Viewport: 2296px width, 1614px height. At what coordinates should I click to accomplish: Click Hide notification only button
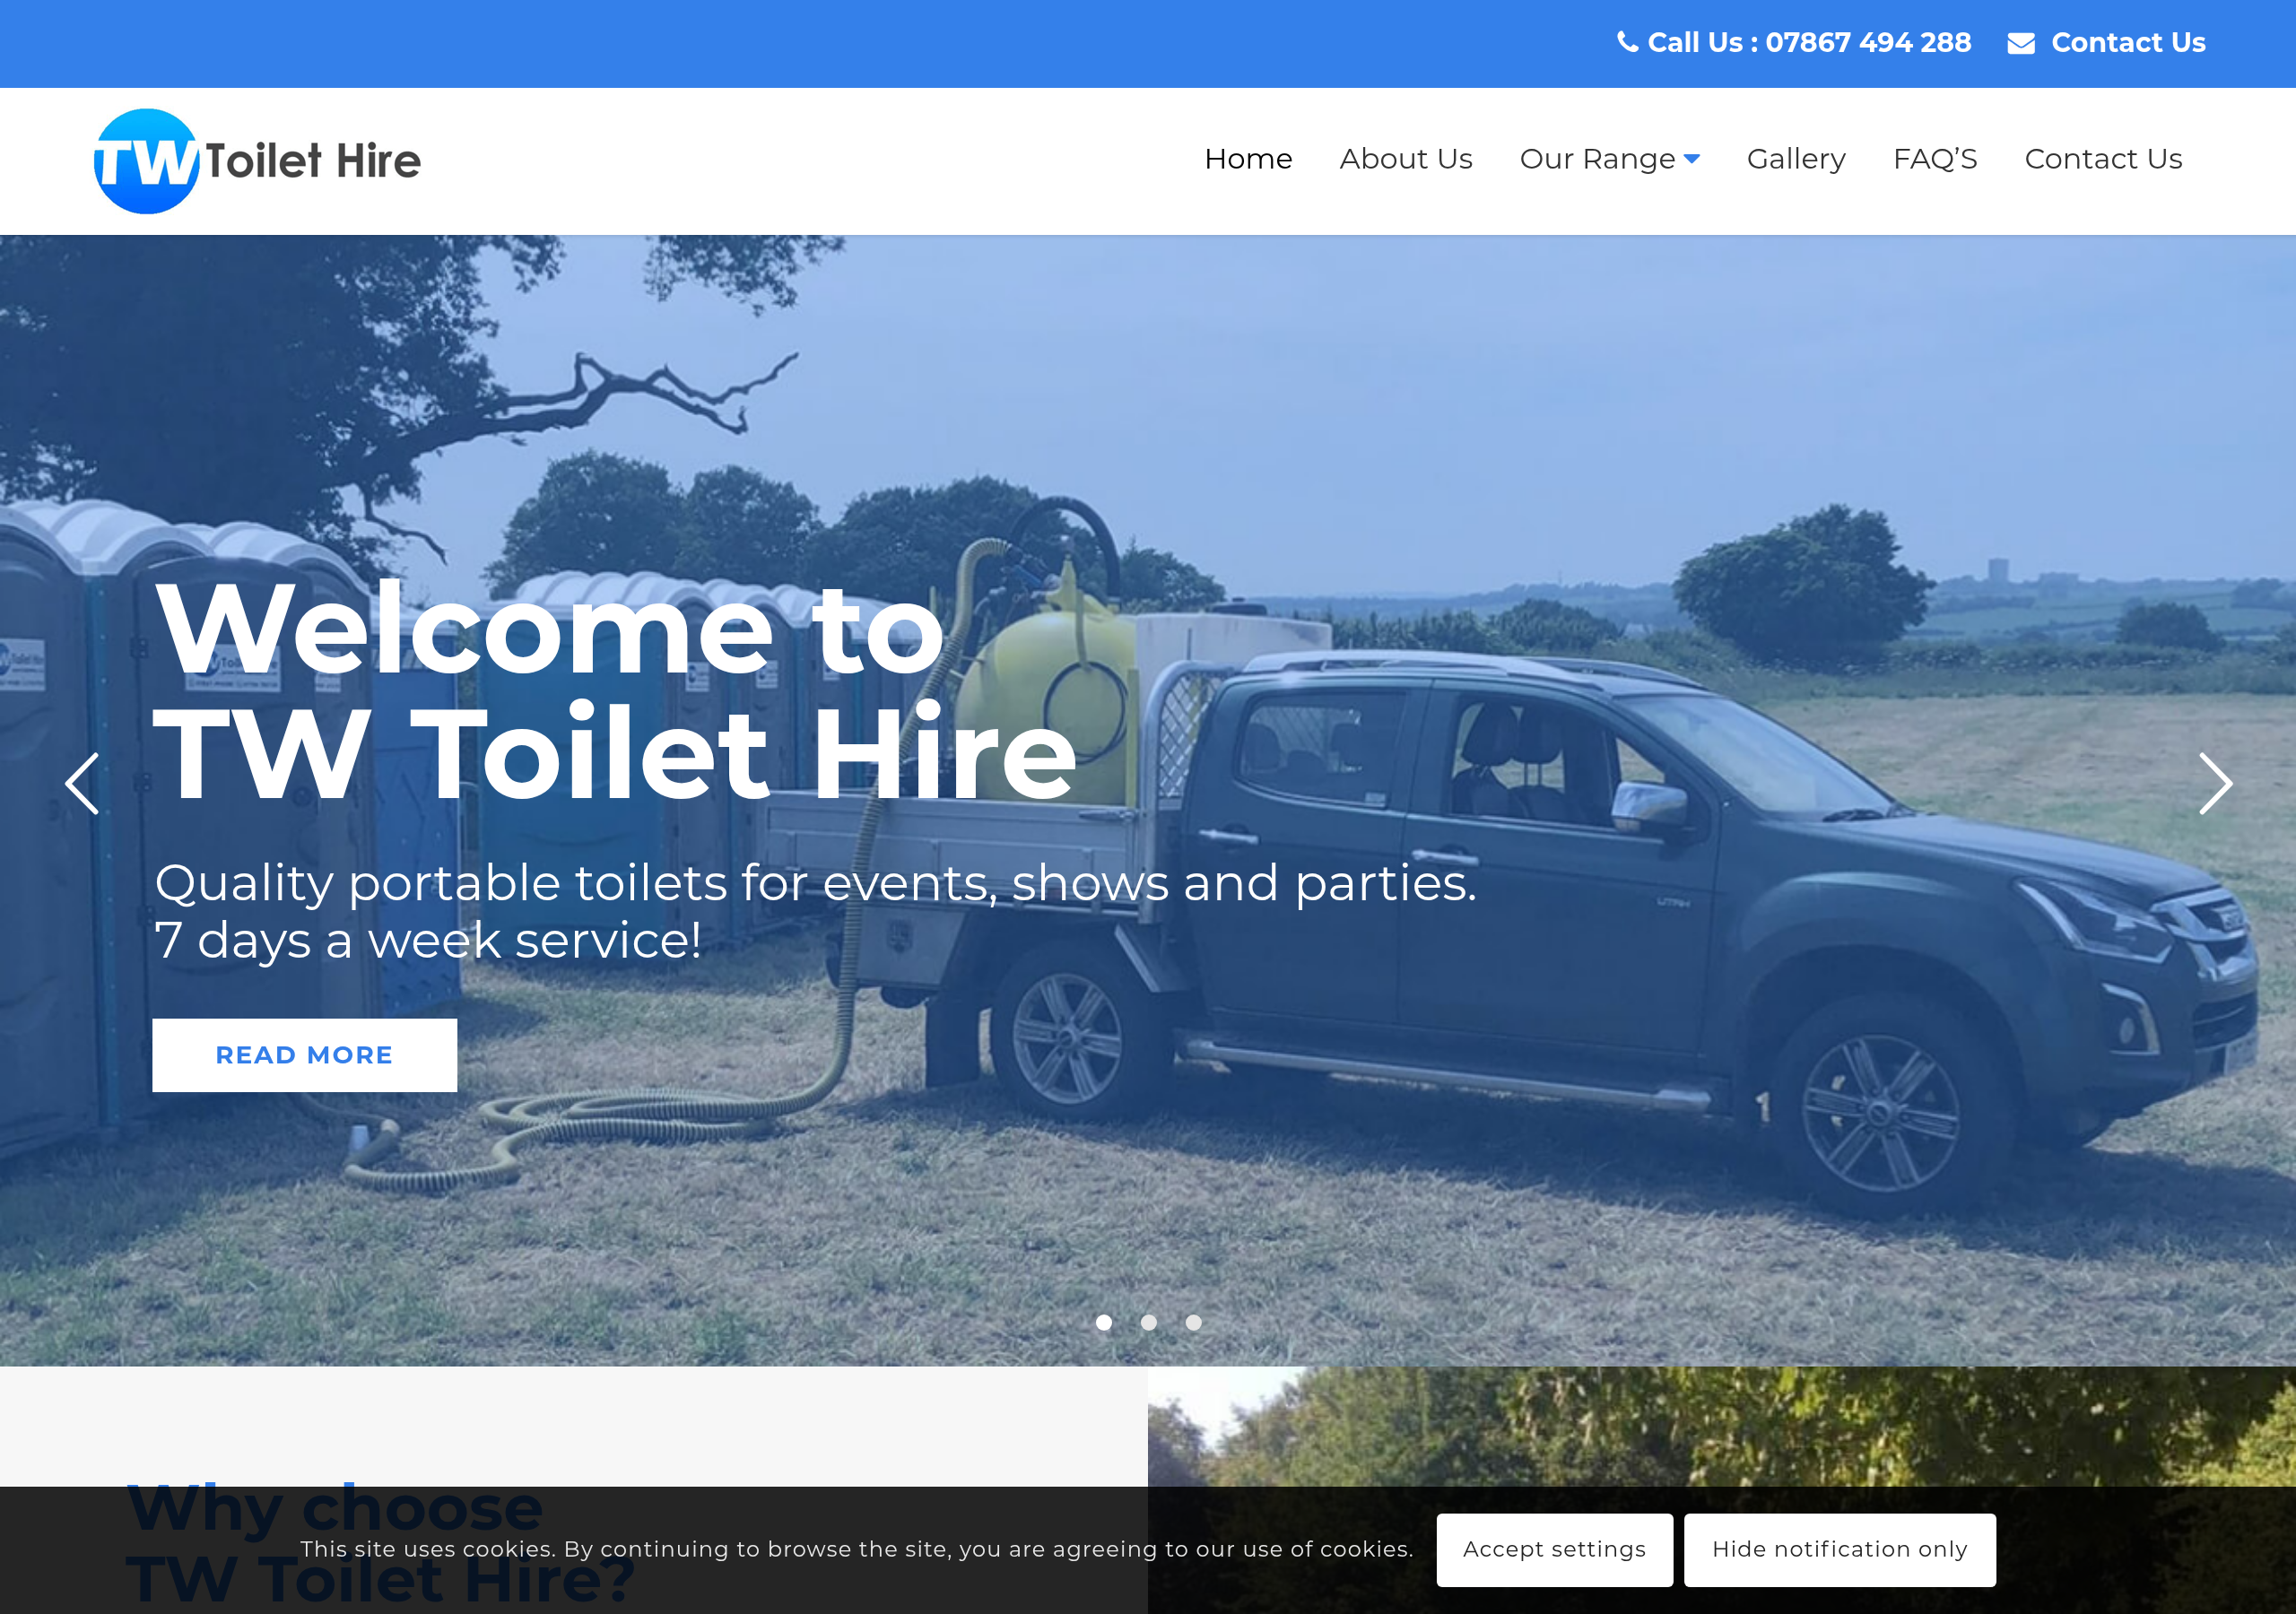(1839, 1549)
